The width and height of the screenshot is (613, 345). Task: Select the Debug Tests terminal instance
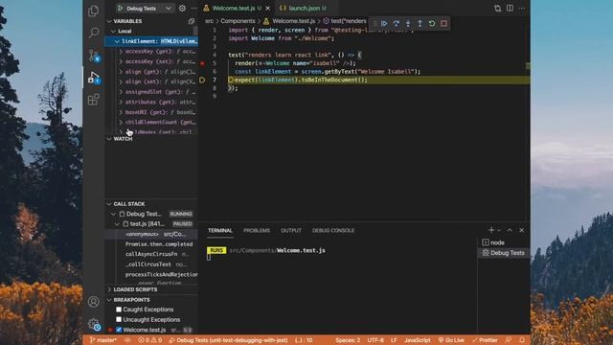(x=504, y=253)
